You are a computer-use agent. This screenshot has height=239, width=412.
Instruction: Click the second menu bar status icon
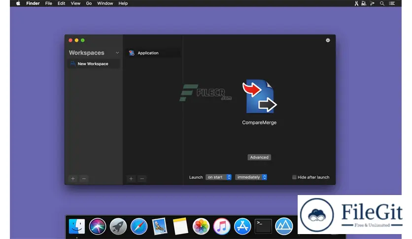coord(364,3)
